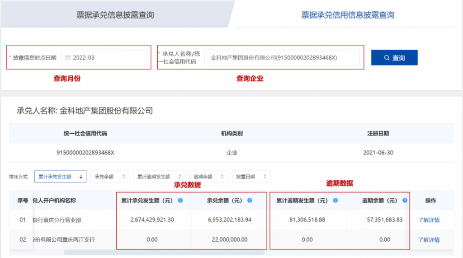
Task: Select overdue amount 81,306,518.88
Action: click(307, 220)
